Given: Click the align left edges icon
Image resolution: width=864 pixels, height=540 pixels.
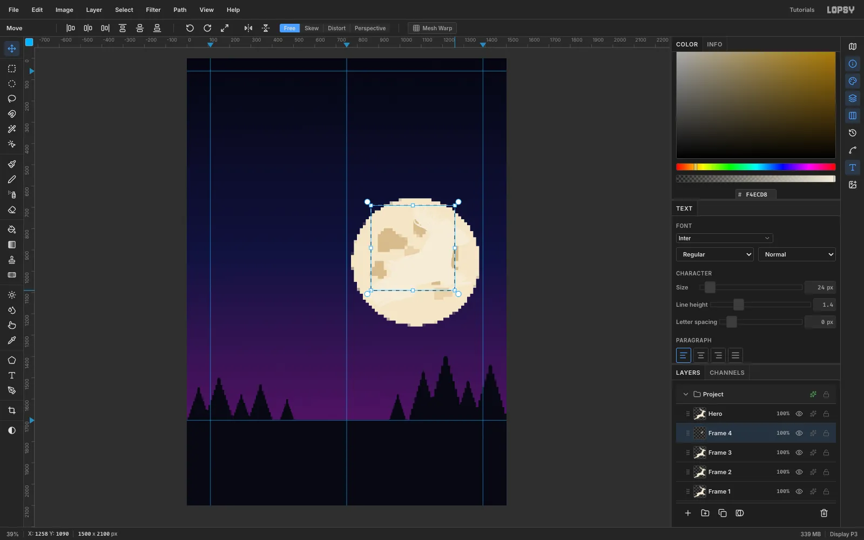Looking at the screenshot, I should pyautogui.click(x=71, y=28).
